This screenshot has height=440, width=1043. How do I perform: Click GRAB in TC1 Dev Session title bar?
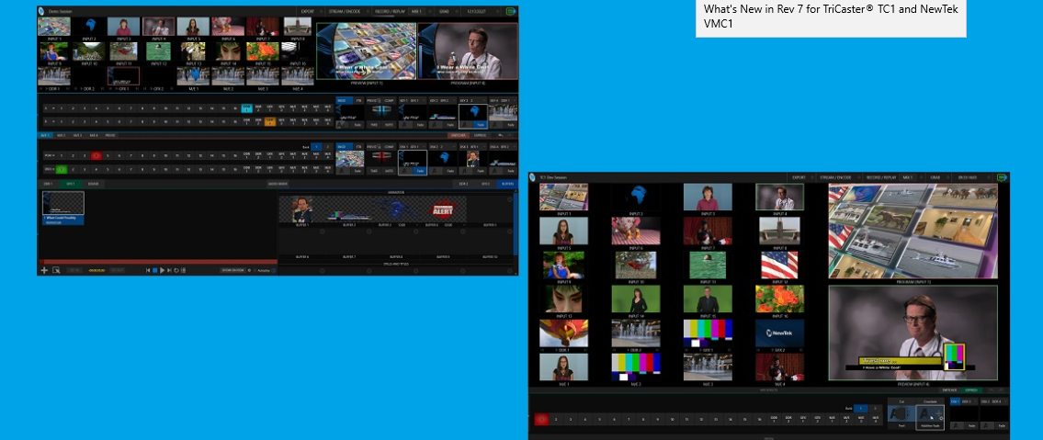tap(935, 177)
